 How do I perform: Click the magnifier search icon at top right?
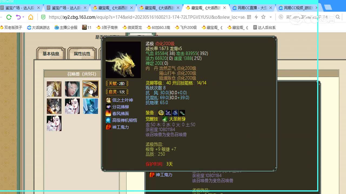pyautogui.click(x=338, y=17)
